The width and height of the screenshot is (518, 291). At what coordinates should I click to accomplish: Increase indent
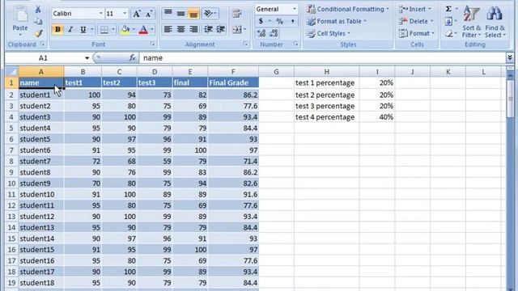(x=221, y=29)
